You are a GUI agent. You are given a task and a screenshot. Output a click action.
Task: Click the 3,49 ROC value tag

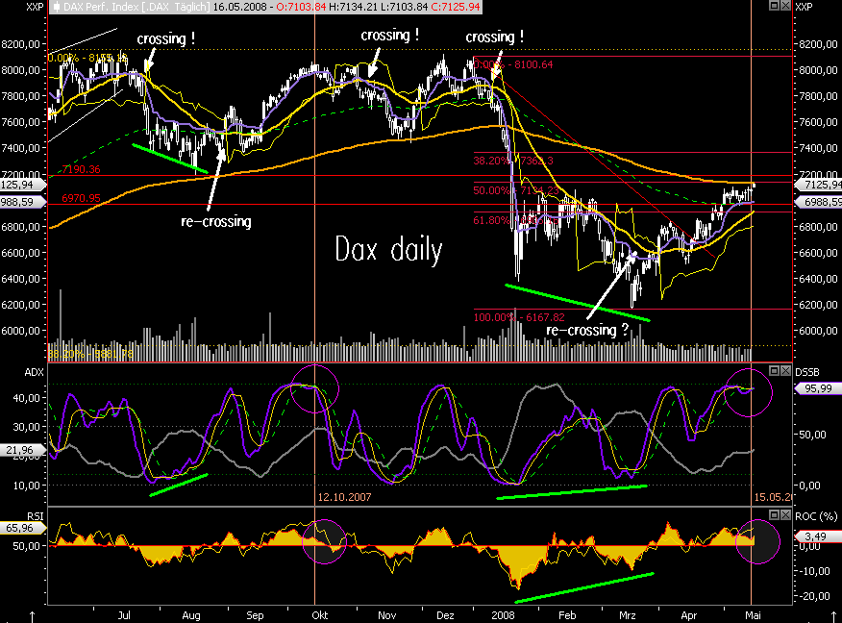click(x=818, y=536)
